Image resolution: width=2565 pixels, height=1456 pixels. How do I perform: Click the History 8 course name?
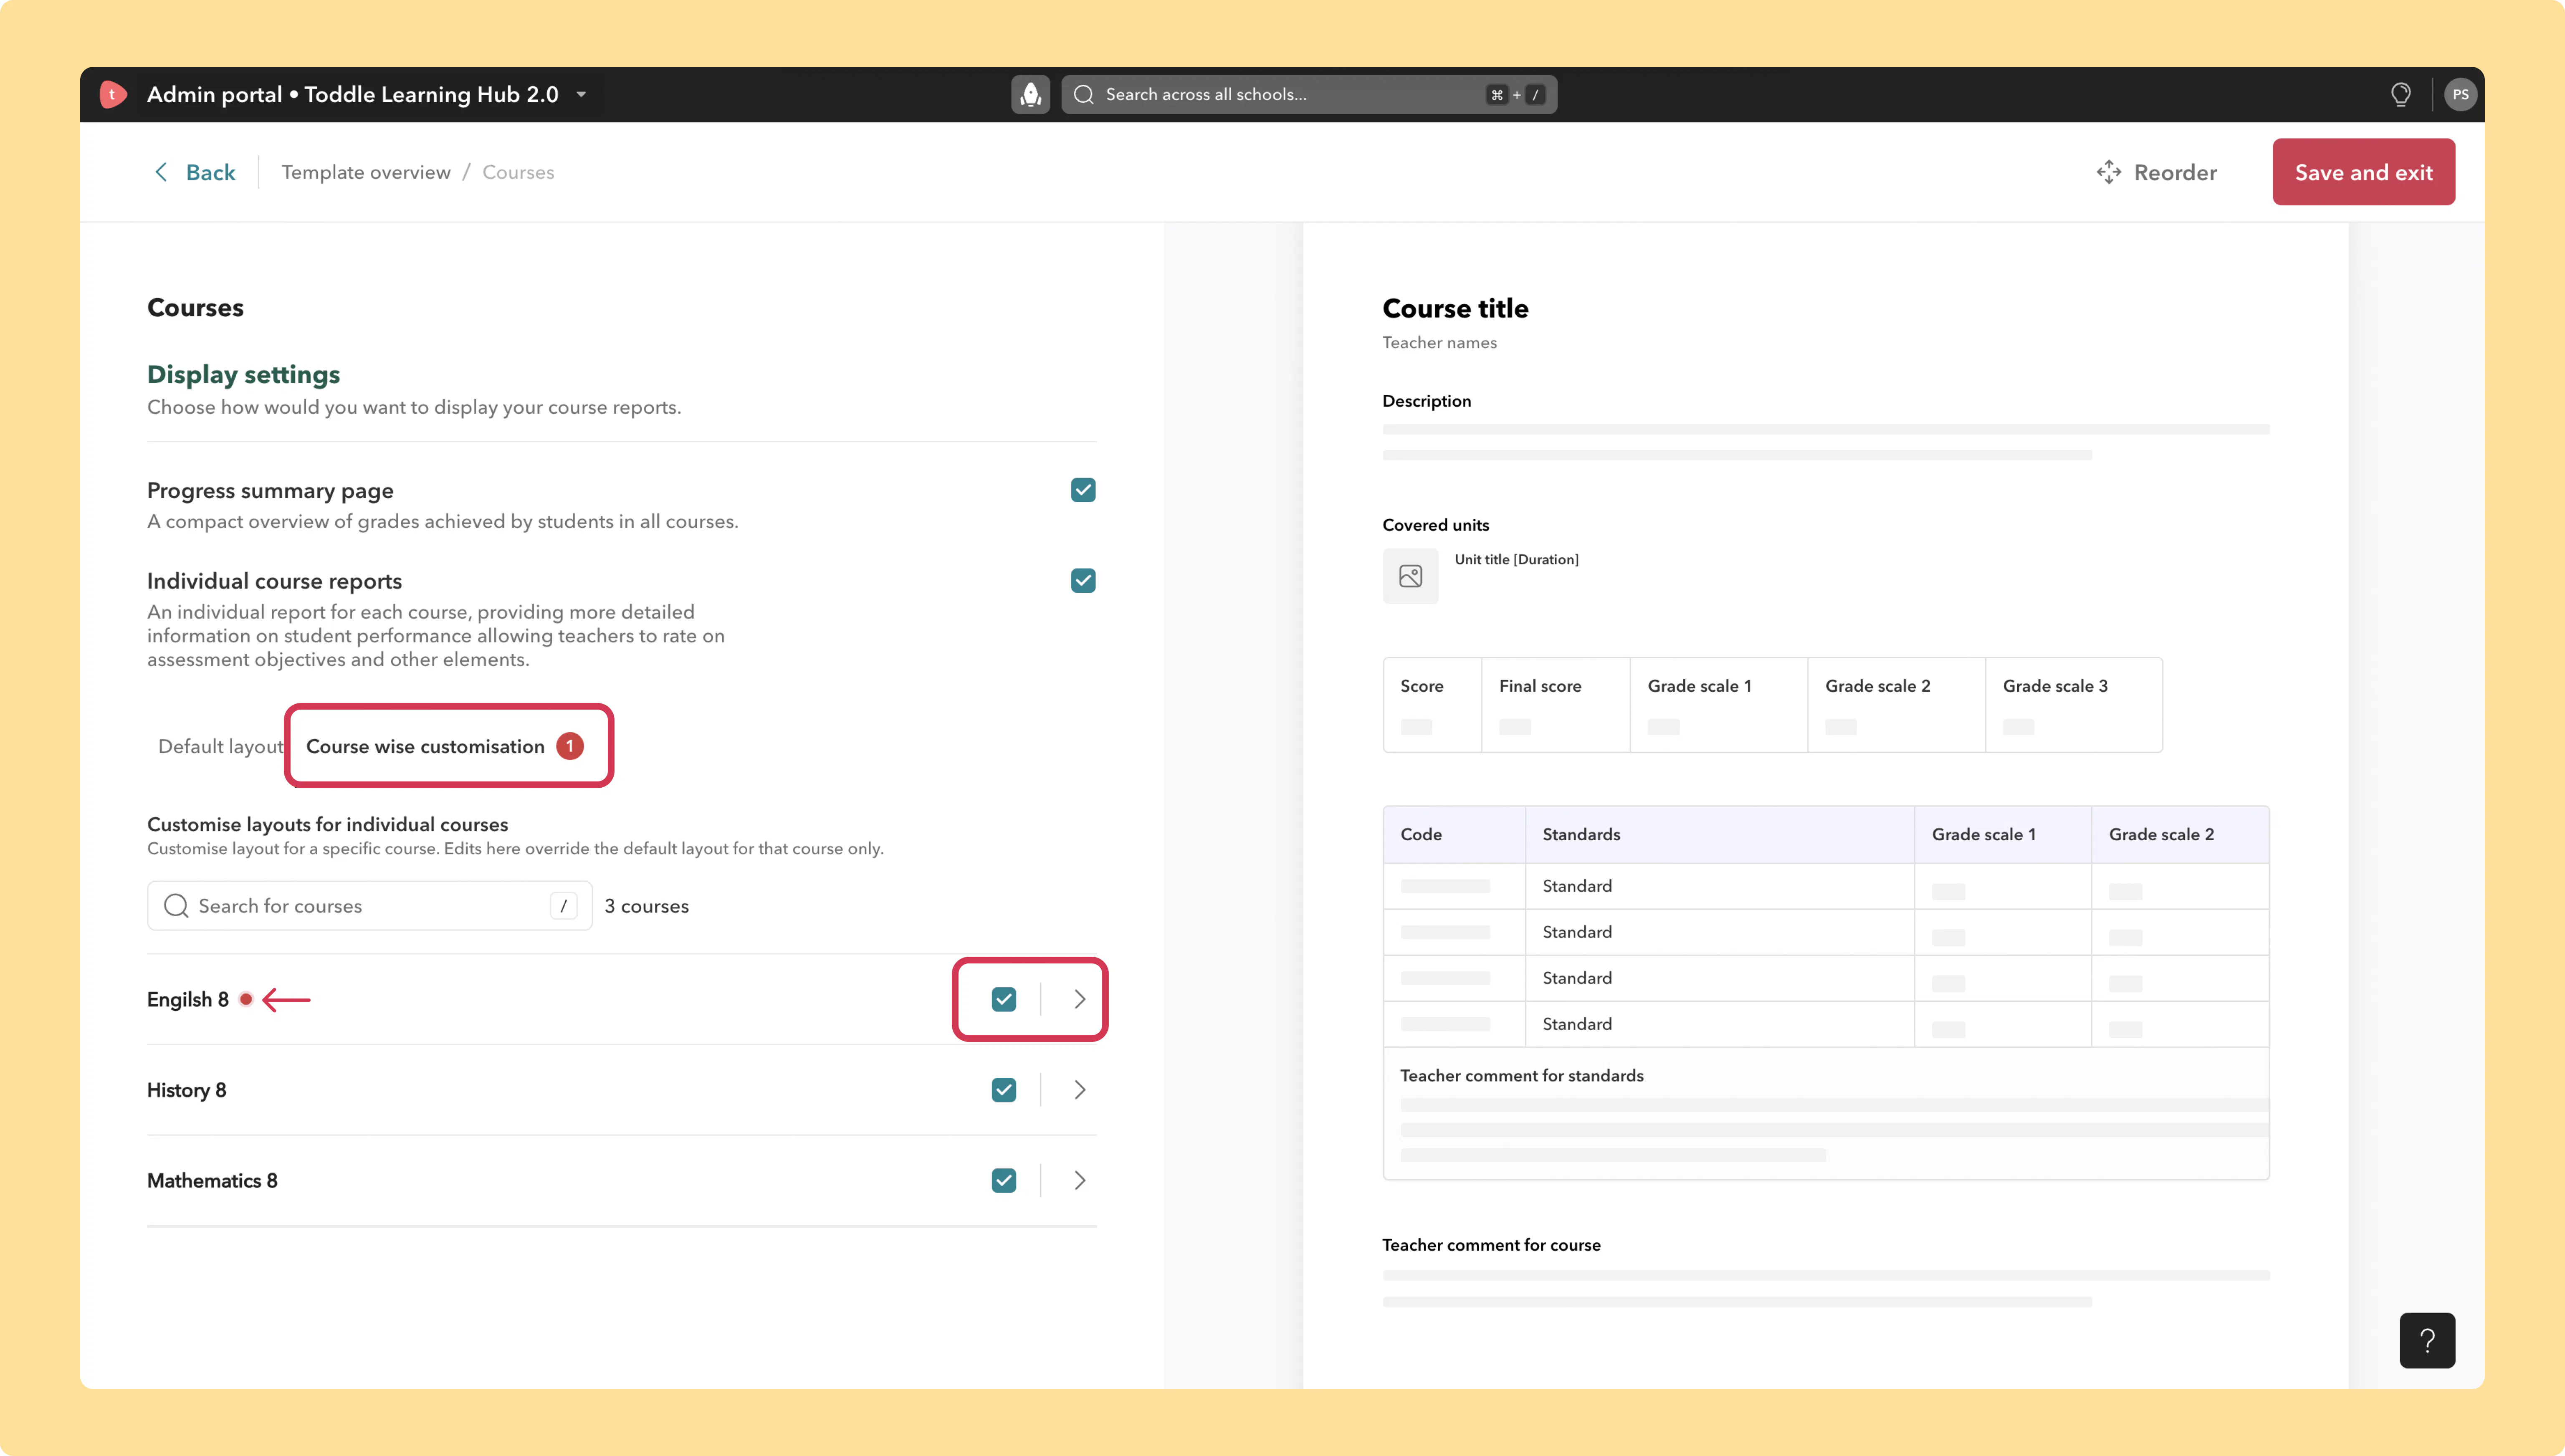click(x=186, y=1090)
